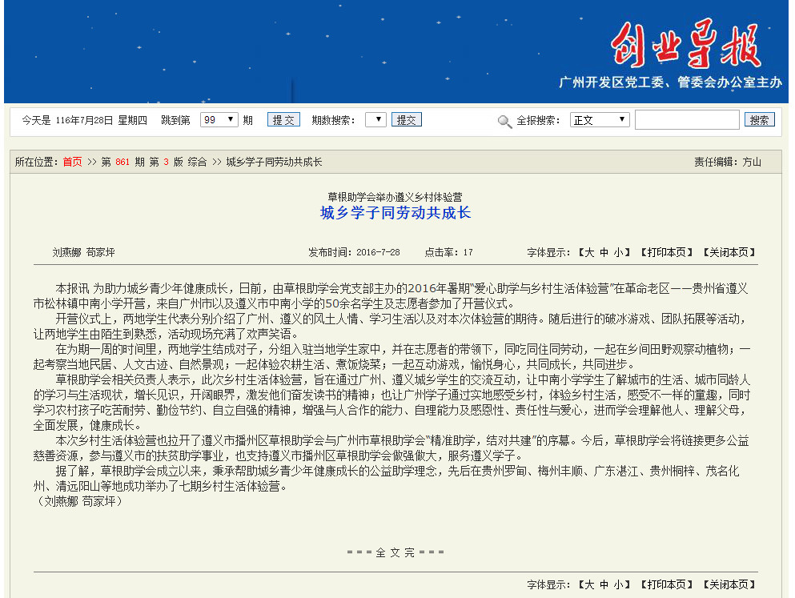
Task: Click the 提交 button next to issue jump
Action: [x=283, y=120]
